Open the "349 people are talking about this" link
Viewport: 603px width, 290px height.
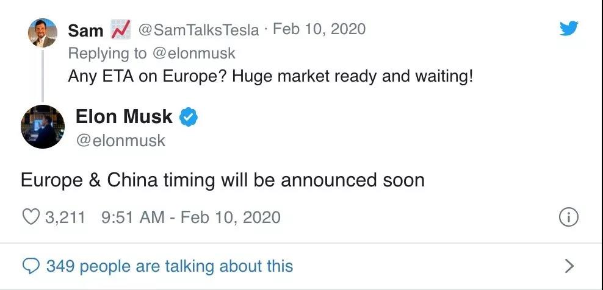coord(170,266)
